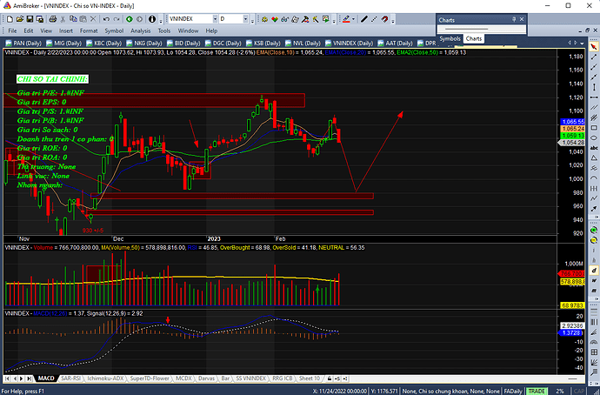Switch to the SuperTD-Flower sheet tab

150,378
